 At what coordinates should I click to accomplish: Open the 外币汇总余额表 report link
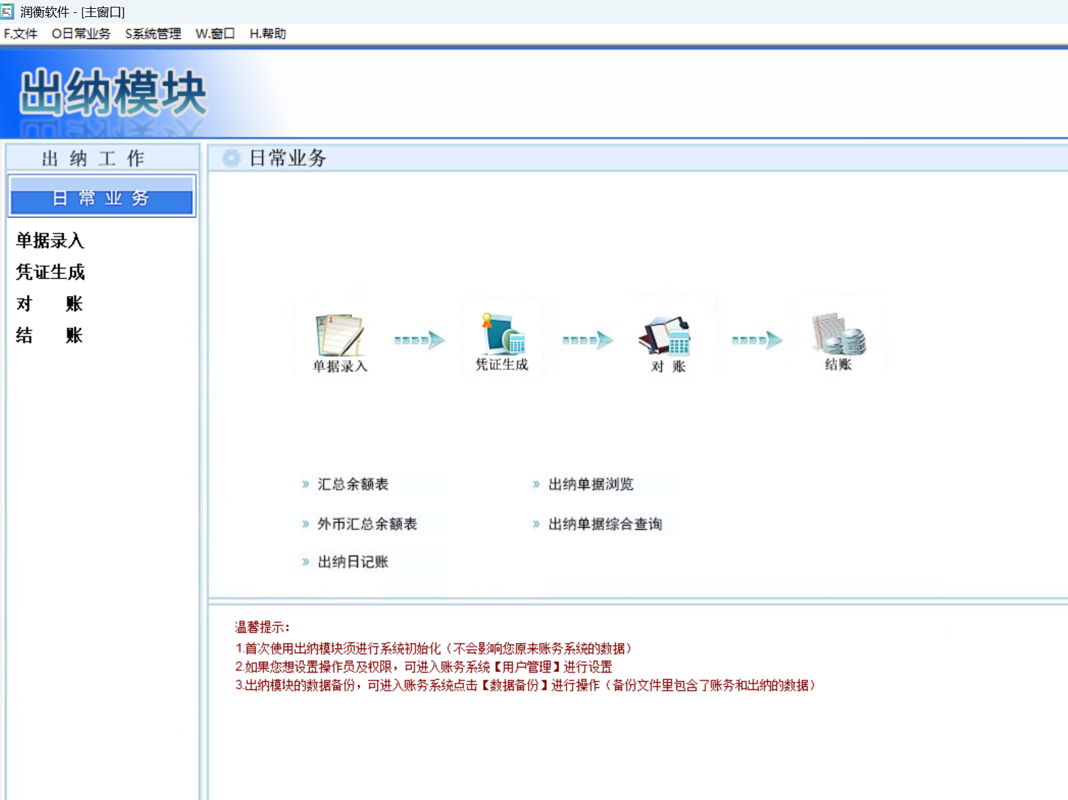click(367, 524)
